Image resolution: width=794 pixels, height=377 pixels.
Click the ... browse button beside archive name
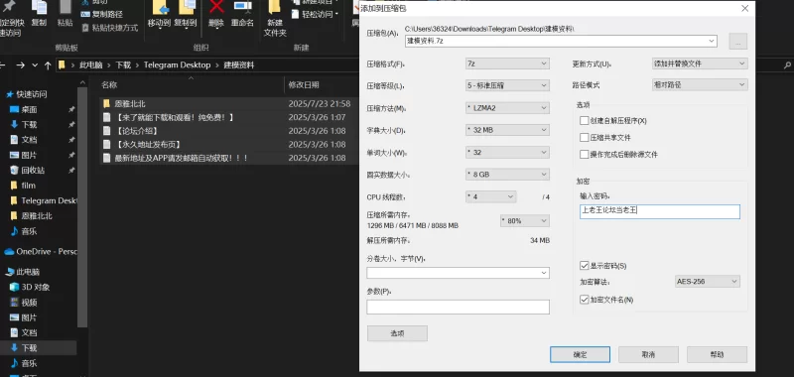(737, 42)
